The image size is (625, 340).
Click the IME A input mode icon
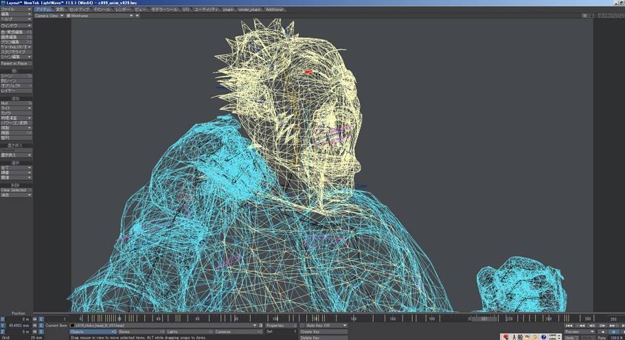click(513, 337)
